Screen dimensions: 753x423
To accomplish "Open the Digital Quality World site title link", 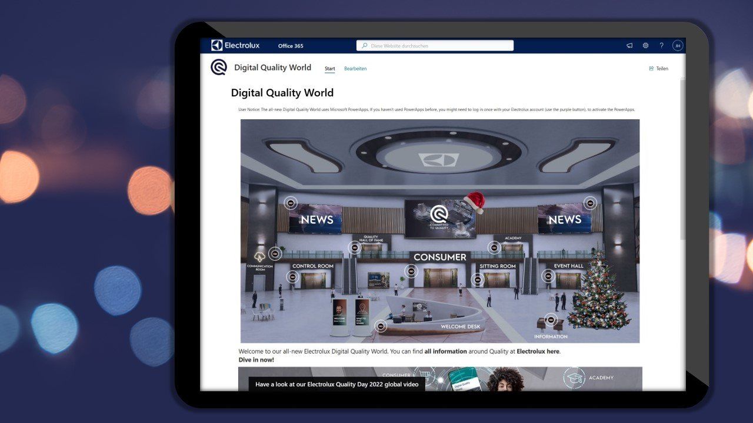I will [272, 68].
